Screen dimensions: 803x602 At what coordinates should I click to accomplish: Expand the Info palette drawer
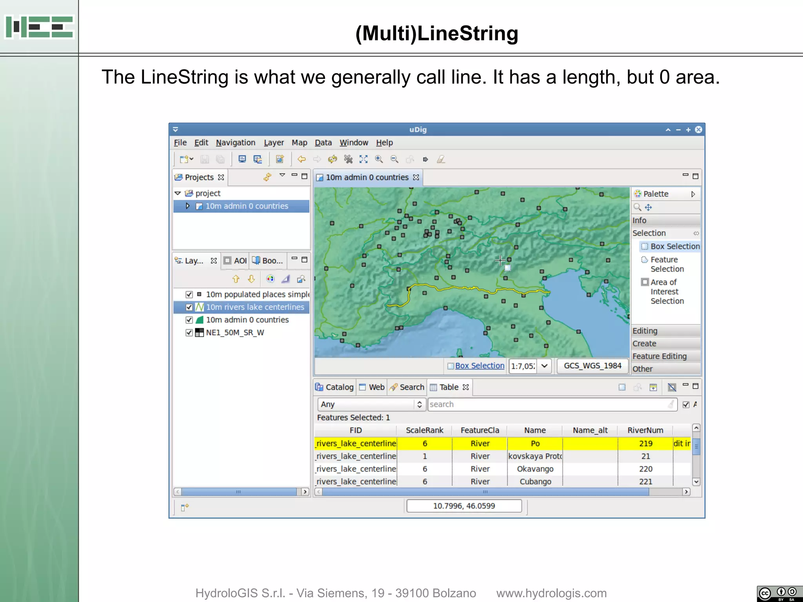coord(666,220)
